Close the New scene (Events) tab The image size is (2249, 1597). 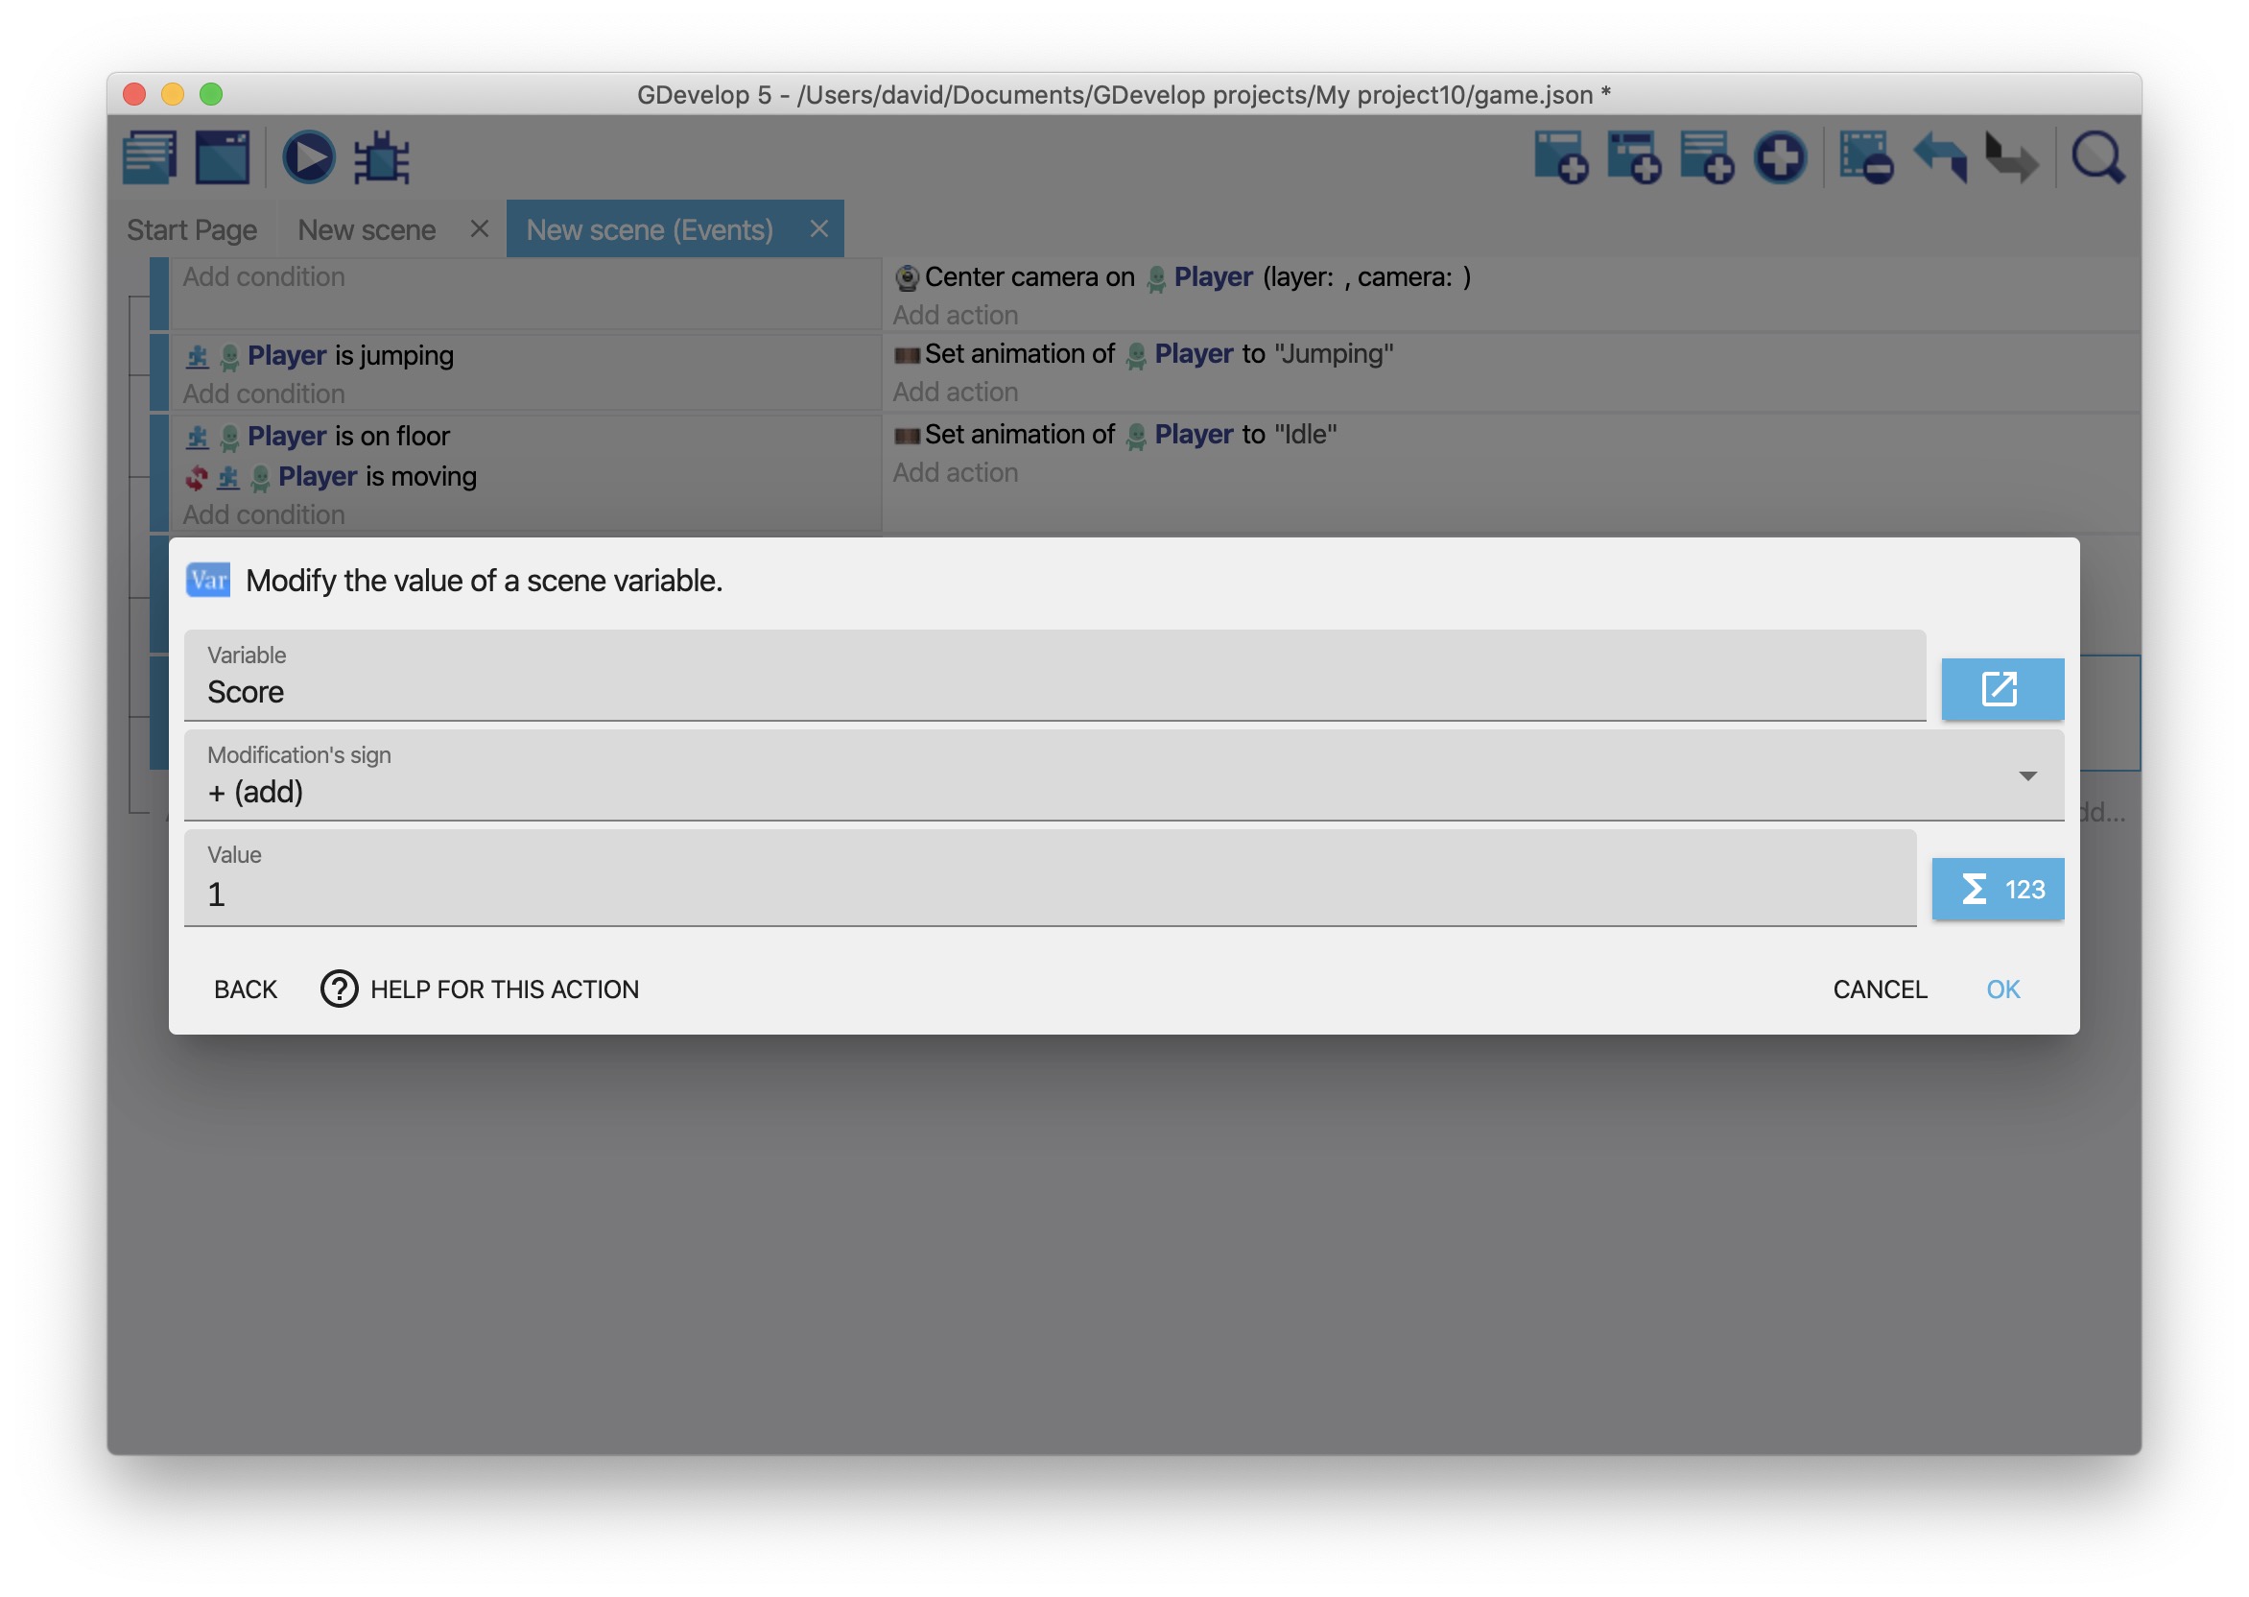pyautogui.click(x=818, y=229)
